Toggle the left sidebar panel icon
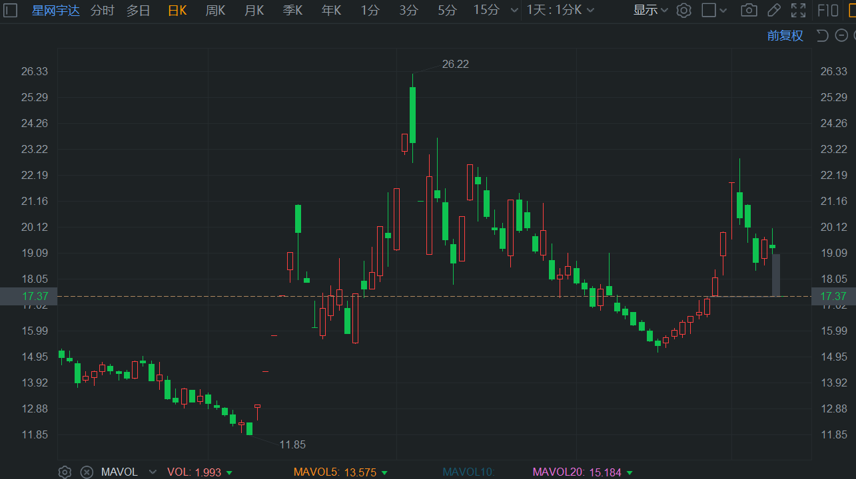 [x=11, y=10]
